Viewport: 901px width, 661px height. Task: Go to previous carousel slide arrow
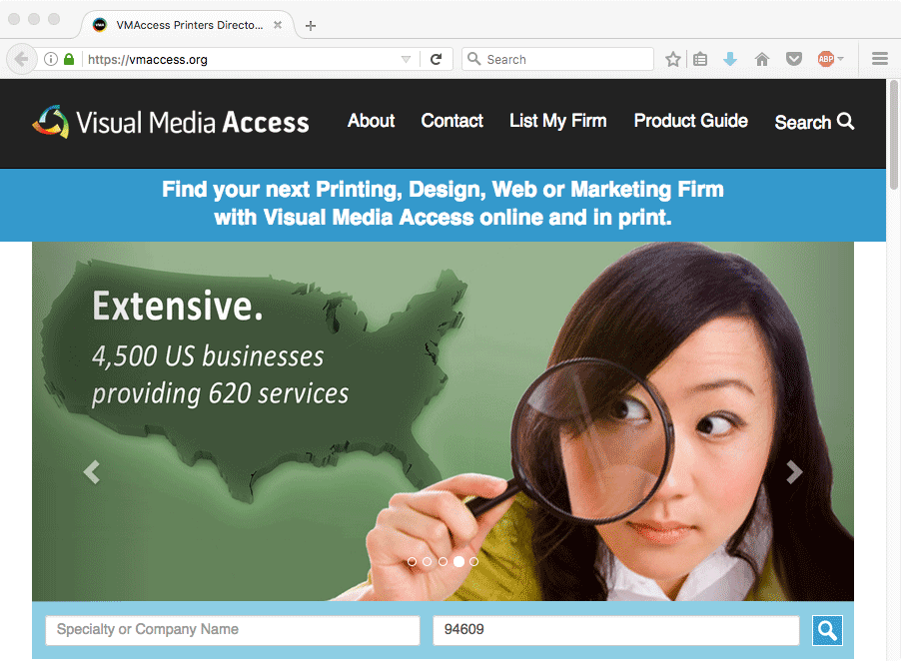[92, 472]
